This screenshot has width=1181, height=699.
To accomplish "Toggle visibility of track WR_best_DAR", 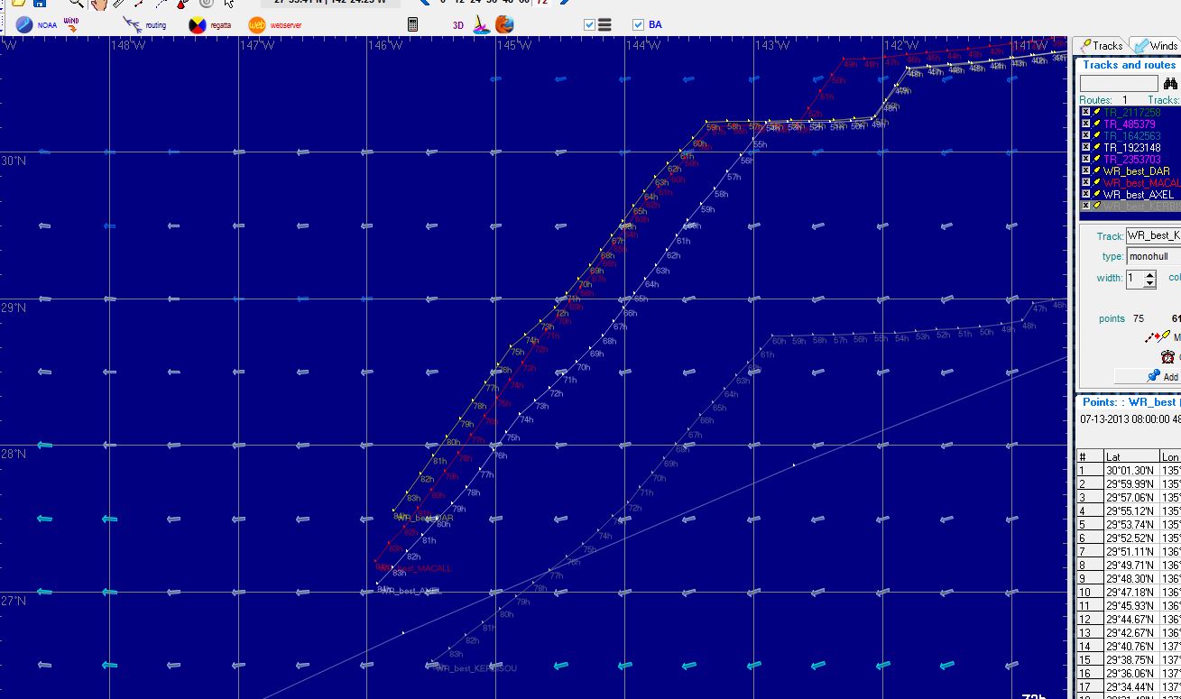I will pyautogui.click(x=1085, y=171).
